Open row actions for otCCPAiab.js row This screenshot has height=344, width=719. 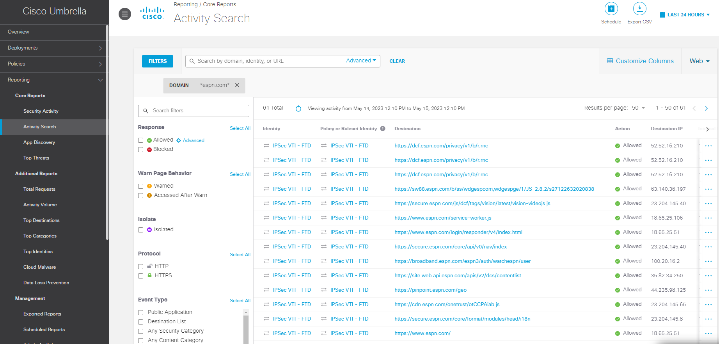click(708, 305)
